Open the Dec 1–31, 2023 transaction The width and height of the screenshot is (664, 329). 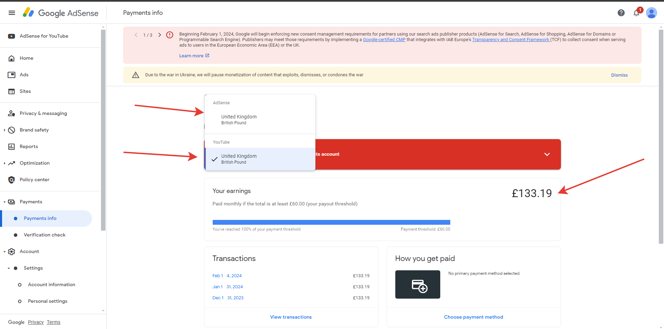pyautogui.click(x=228, y=298)
